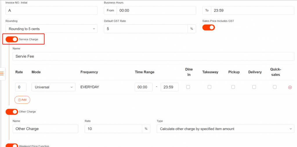
Task: Open the other charge Type dropdown
Action: (225, 129)
